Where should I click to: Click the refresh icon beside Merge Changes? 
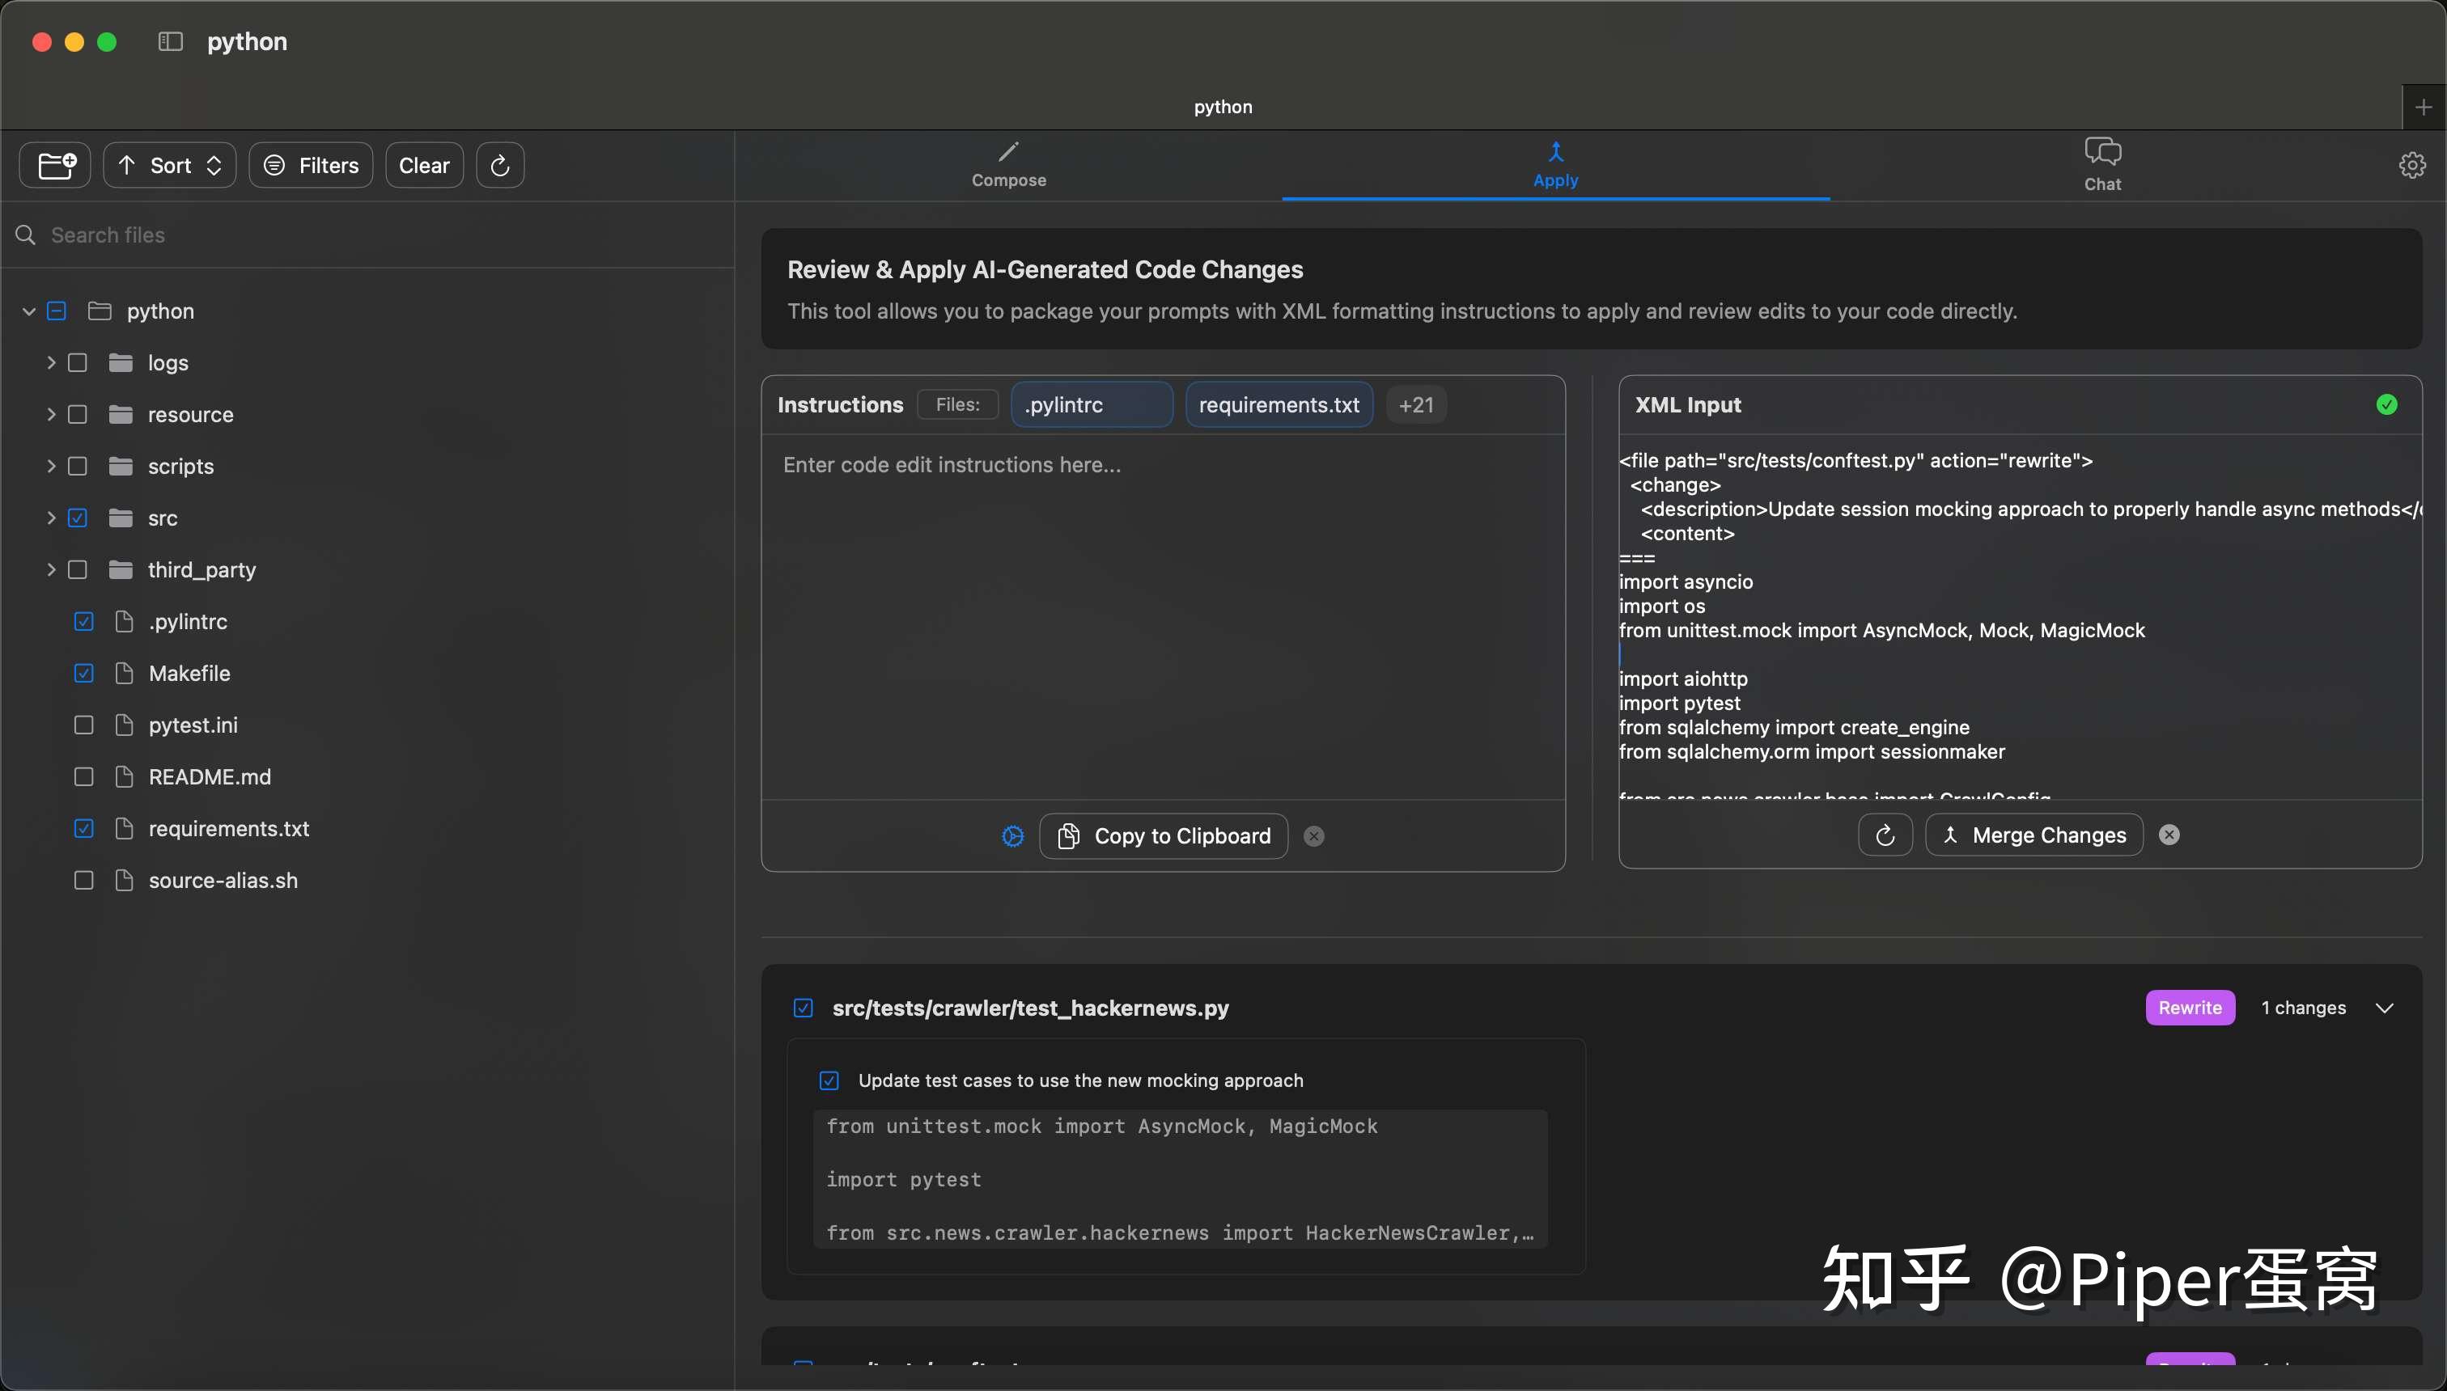(1884, 835)
